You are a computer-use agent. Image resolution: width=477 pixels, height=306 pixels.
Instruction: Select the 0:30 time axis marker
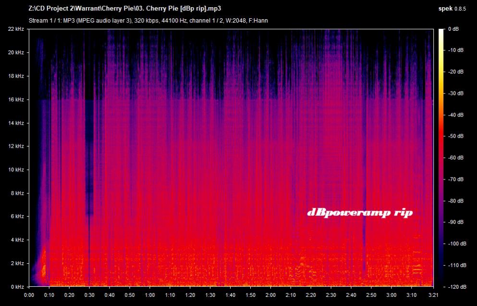[89, 295]
